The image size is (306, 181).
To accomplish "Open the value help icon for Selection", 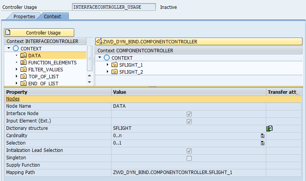I will (x=262, y=143).
